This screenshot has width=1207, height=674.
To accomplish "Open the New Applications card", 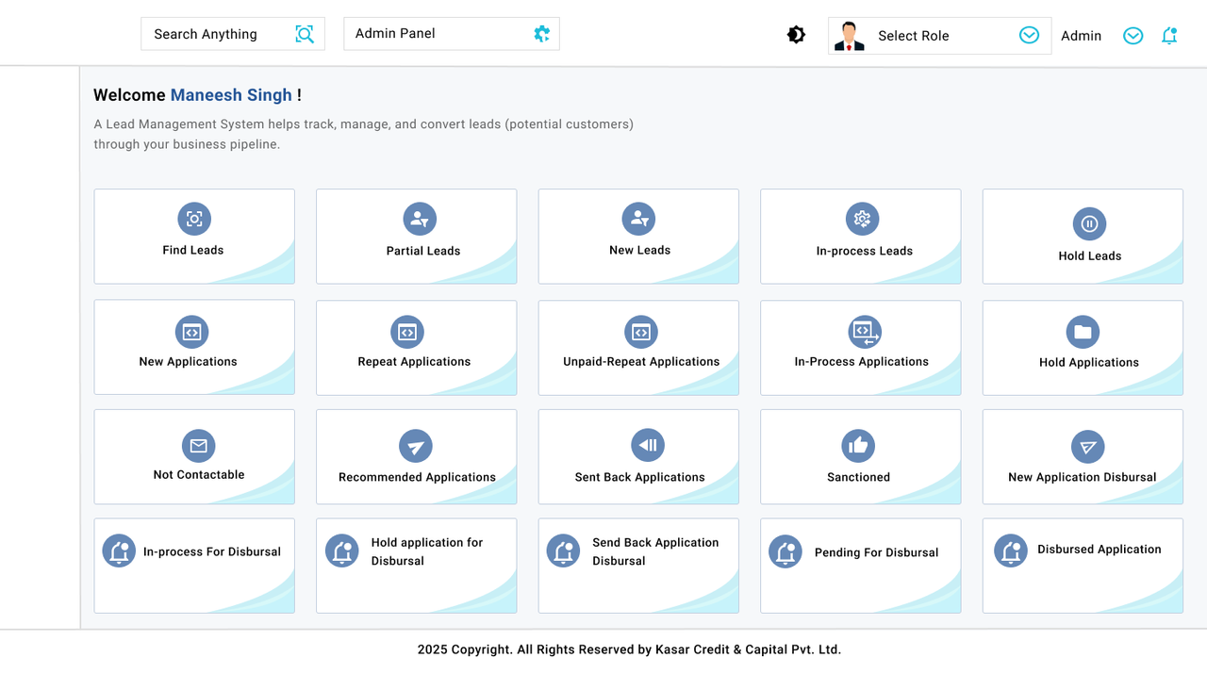I will click(193, 347).
